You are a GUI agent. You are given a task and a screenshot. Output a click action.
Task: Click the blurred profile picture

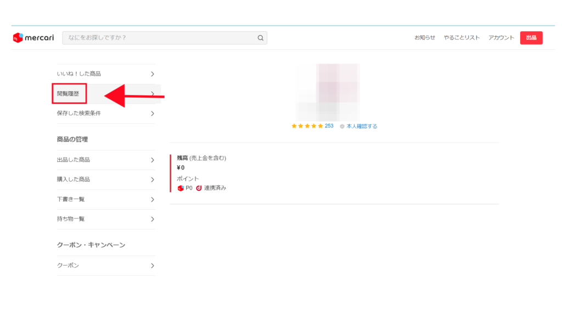click(328, 92)
